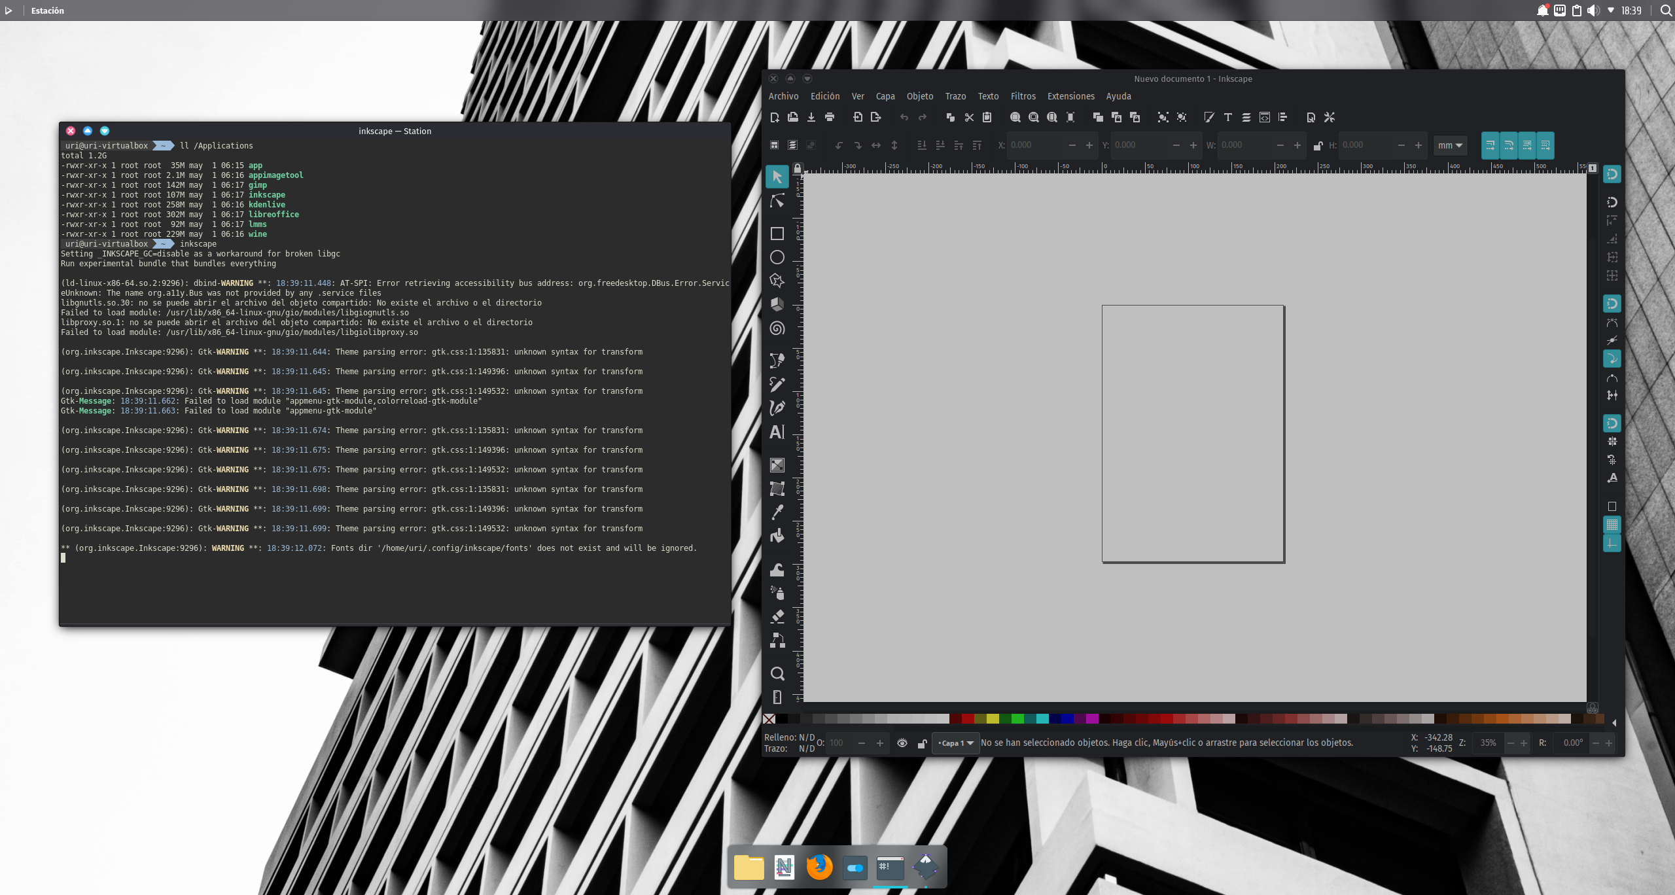Select the Rectangle tool
The height and width of the screenshot is (895, 1675).
[777, 234]
